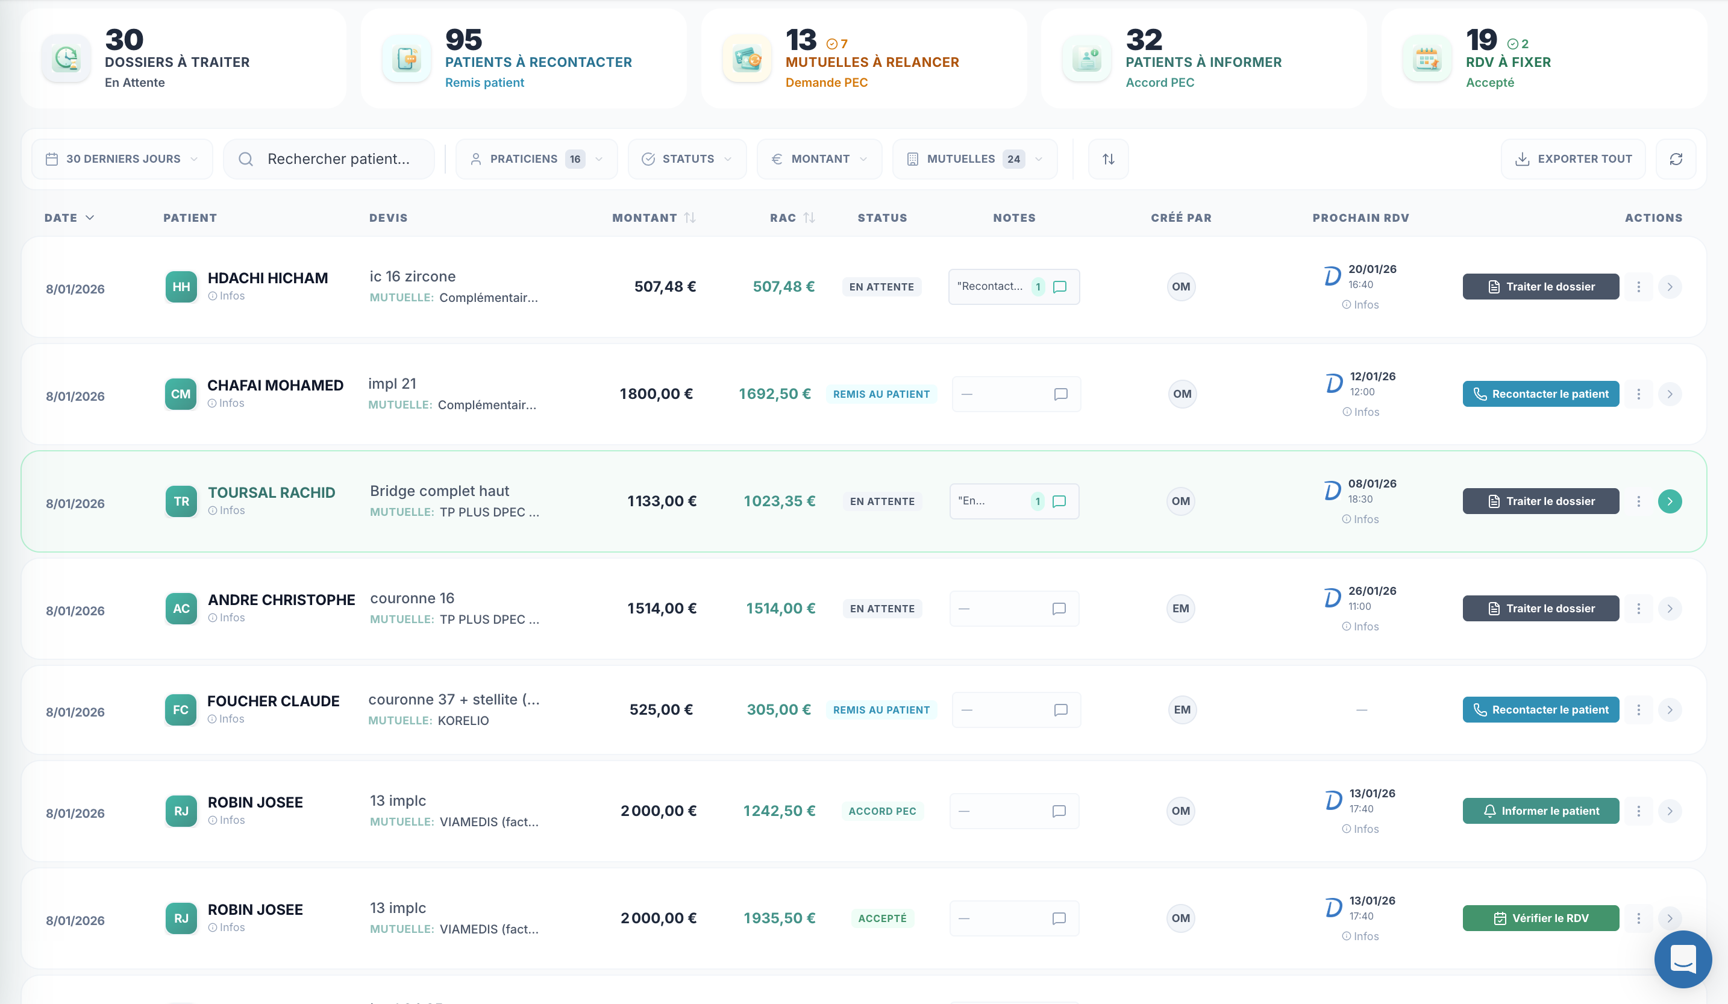1728x1004 pixels.
Task: Click Recontacter le patient for CHAFAI MOHAMED
Action: [1541, 394]
